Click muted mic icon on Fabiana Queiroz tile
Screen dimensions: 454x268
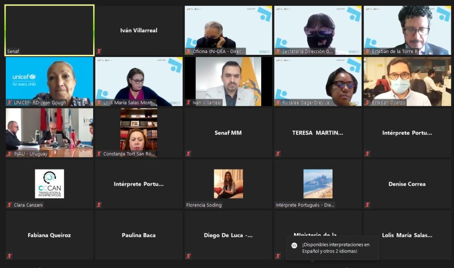[9, 256]
